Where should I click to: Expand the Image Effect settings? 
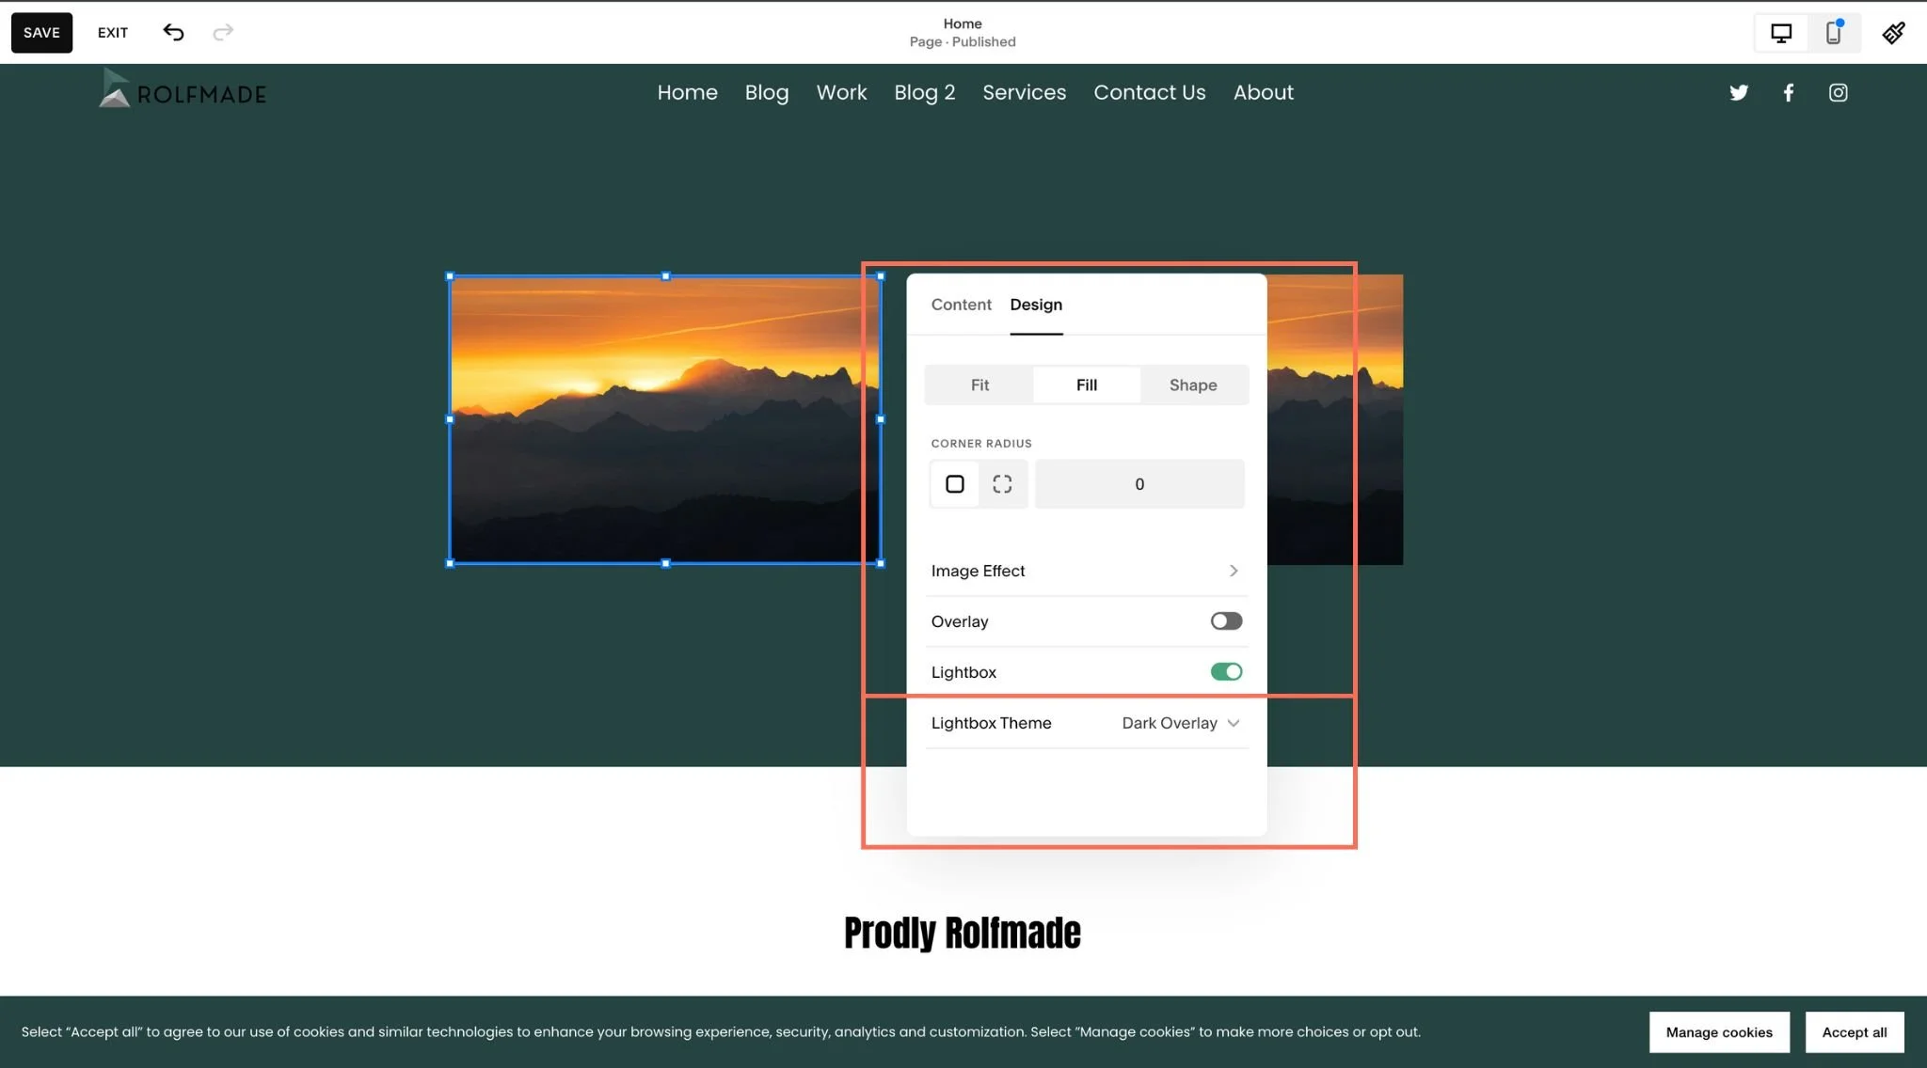point(1087,571)
